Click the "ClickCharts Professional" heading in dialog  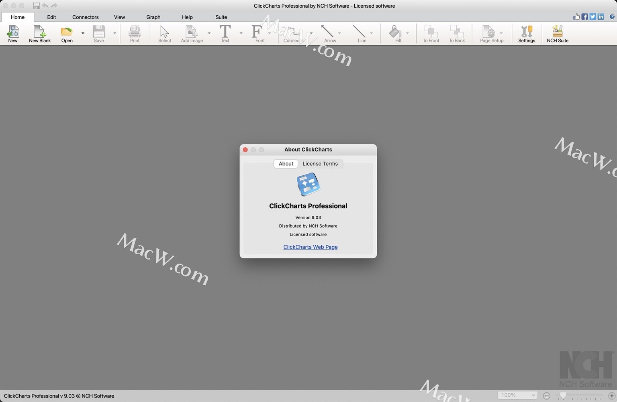pos(308,206)
